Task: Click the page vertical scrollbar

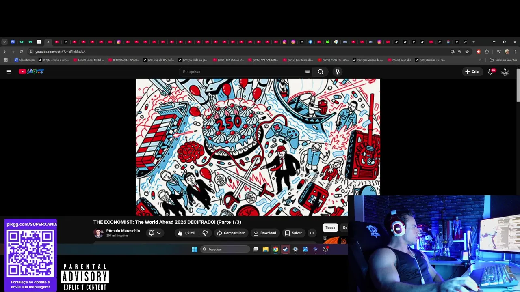Action: [518, 85]
